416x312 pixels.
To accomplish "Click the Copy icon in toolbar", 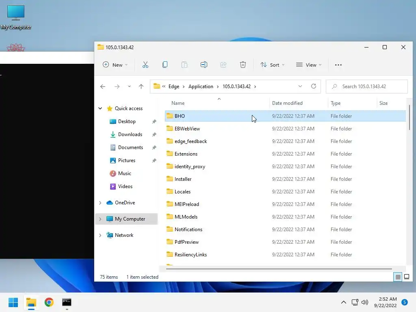I will (x=165, y=65).
